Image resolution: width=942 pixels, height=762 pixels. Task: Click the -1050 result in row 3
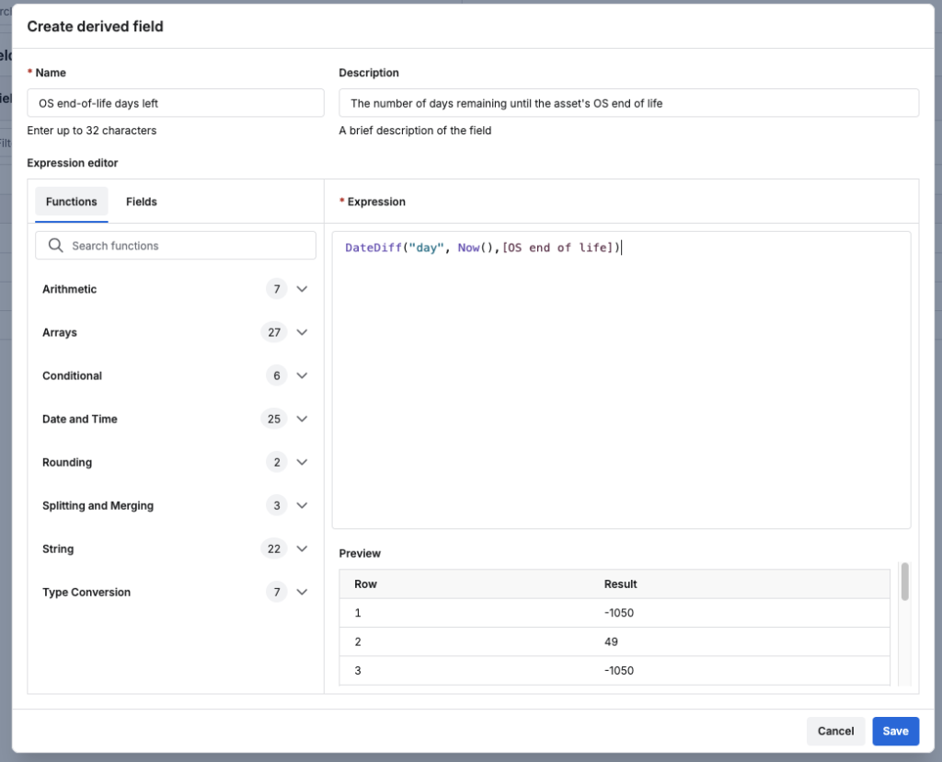point(619,670)
